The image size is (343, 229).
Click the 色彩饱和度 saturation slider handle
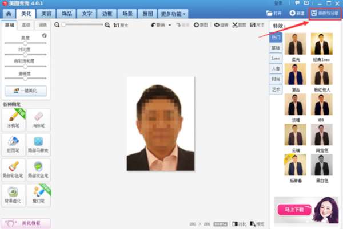[x=25, y=66]
